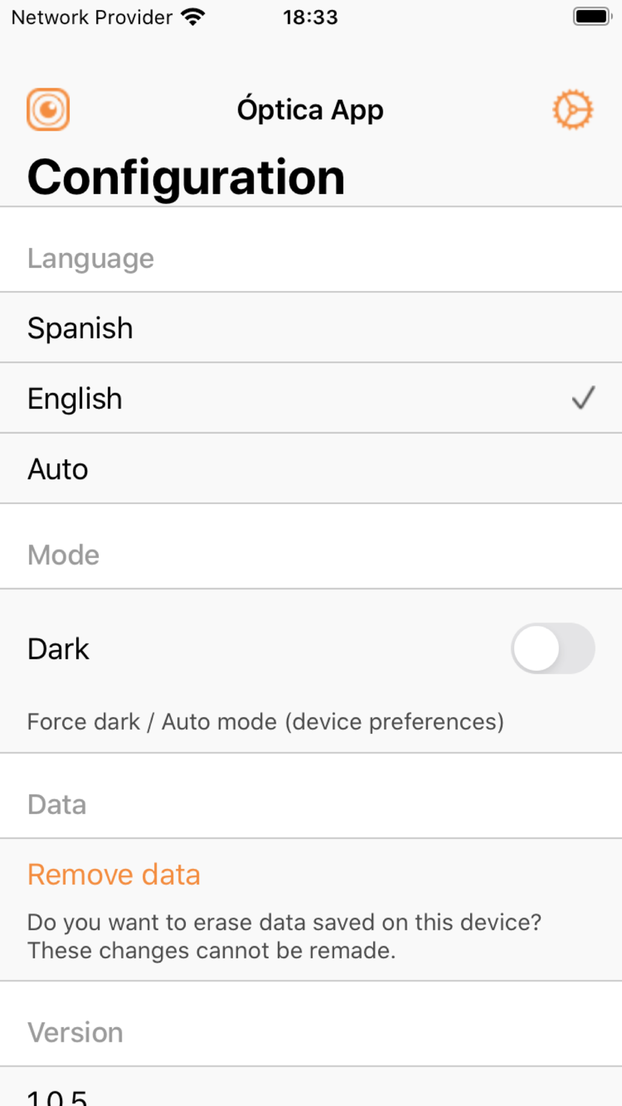Select Spanish as the language
This screenshot has height=1106, width=622.
coord(80,328)
